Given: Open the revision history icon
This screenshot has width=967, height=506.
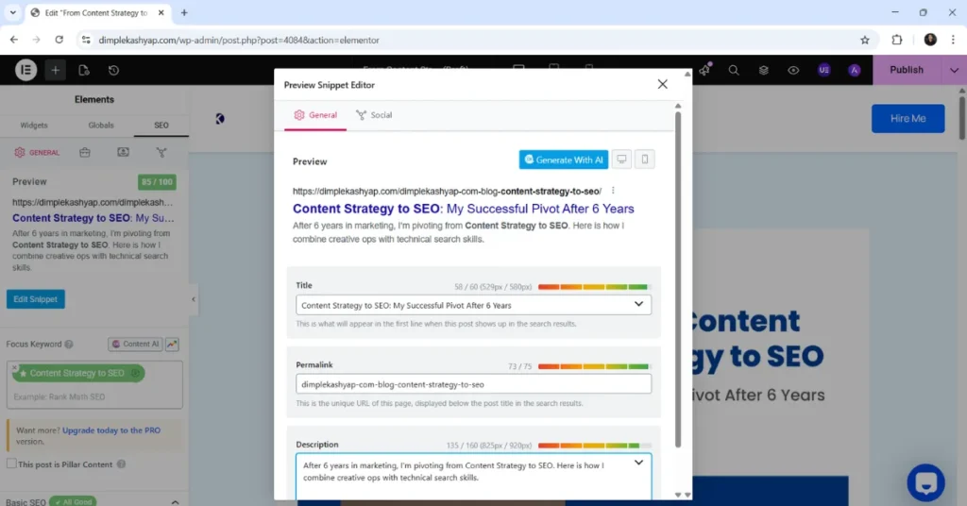Looking at the screenshot, I should click(x=113, y=70).
